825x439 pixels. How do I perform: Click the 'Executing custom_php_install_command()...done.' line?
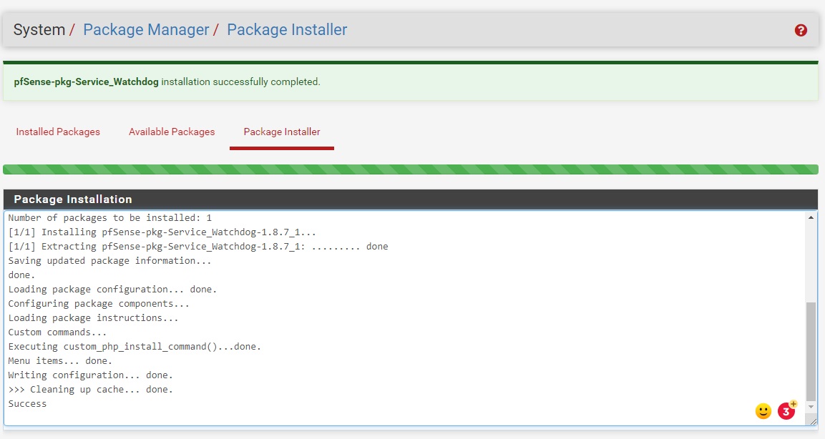click(135, 347)
